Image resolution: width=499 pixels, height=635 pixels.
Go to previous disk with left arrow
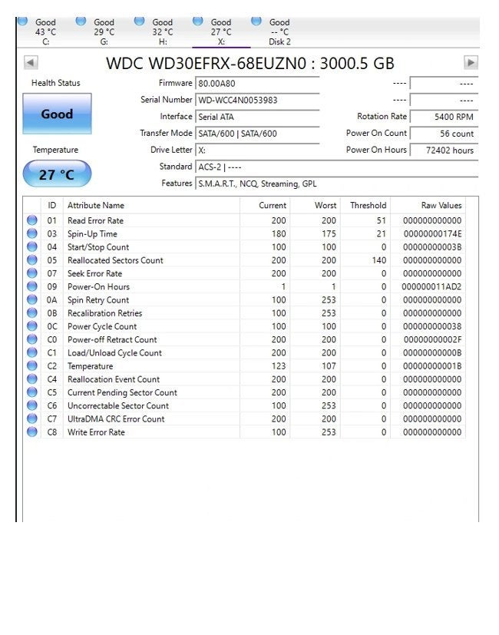coord(31,63)
